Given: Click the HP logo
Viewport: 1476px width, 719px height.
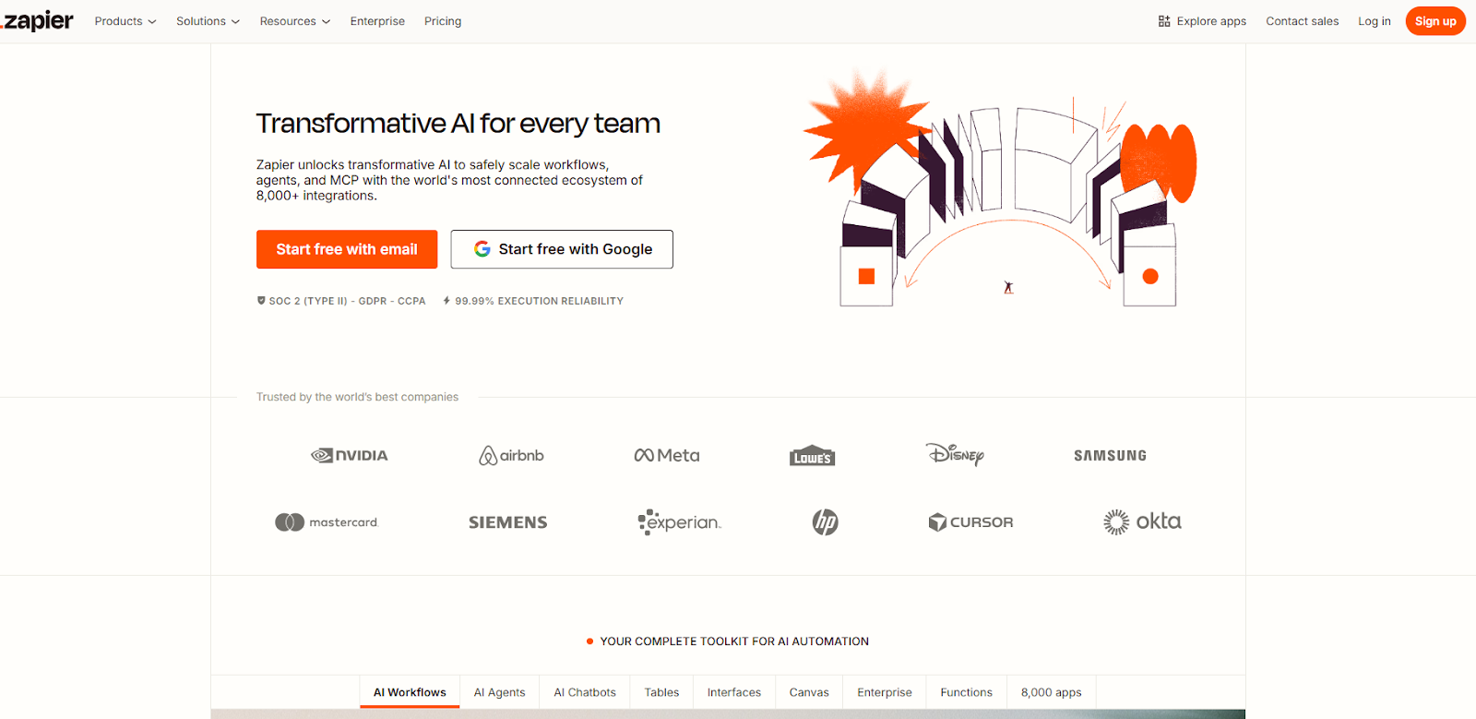Looking at the screenshot, I should (825, 522).
